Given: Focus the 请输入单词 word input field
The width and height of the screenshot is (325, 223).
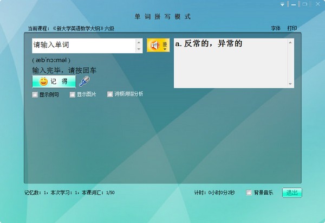Looking at the screenshot, I should 84,46.
